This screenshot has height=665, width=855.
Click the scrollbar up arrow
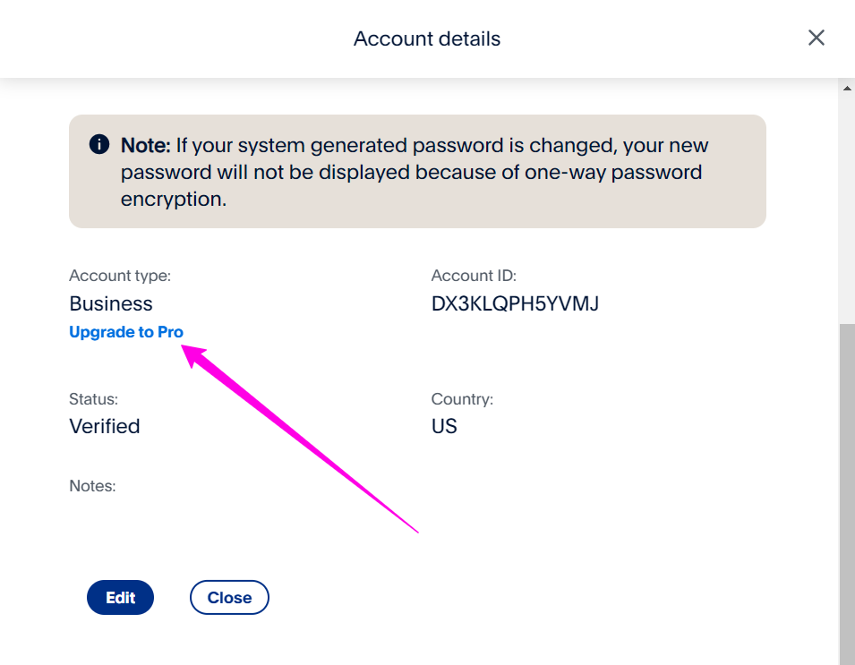846,88
